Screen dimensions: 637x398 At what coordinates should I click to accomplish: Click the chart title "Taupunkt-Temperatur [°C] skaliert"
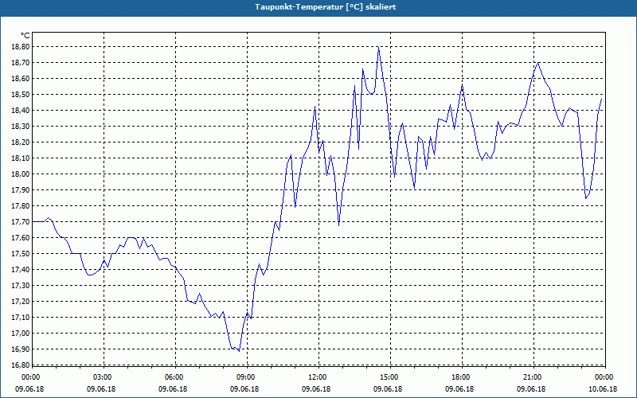(326, 7)
